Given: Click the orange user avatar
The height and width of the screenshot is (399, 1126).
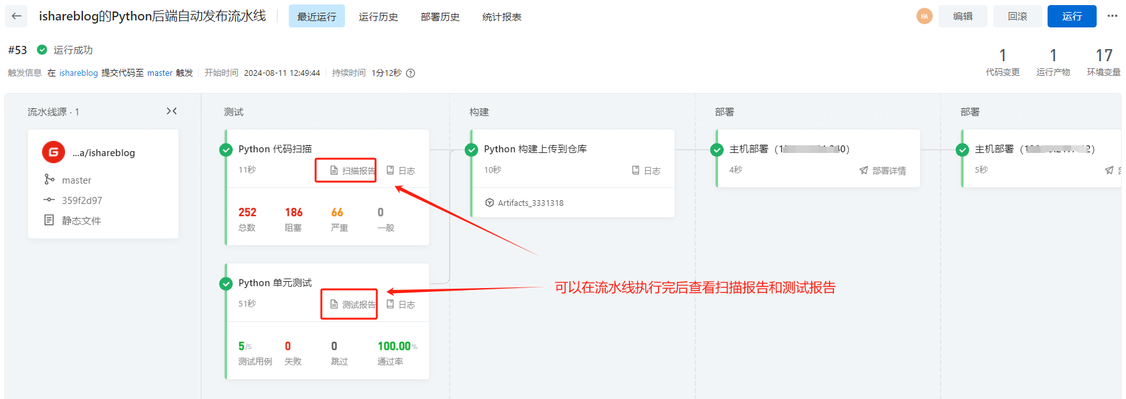Looking at the screenshot, I should tap(924, 17).
